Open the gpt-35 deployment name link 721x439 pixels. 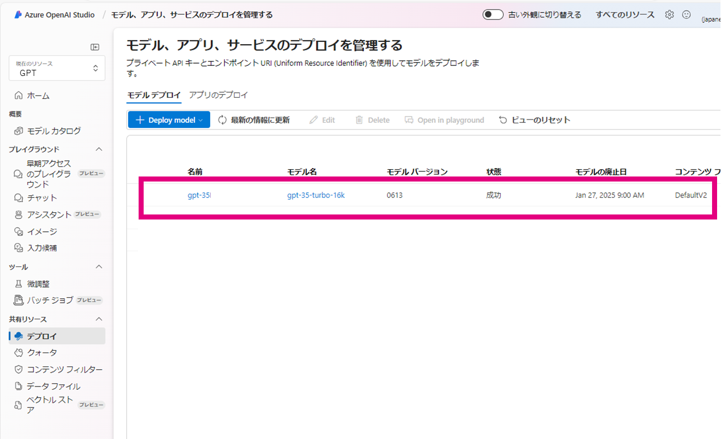[x=199, y=195]
